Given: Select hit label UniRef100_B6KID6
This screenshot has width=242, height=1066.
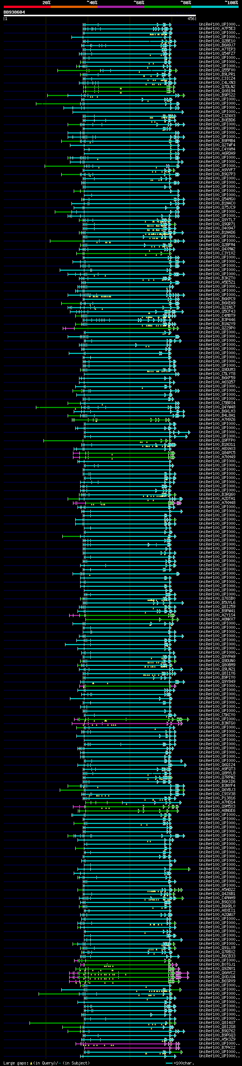Looking at the screenshot, I should [x=217, y=781].
